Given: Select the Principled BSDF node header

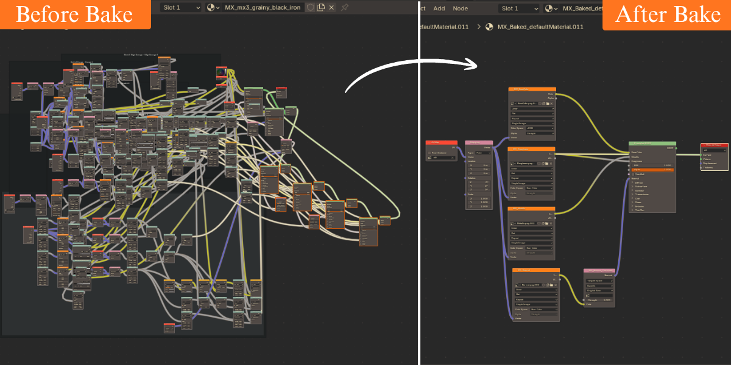Looking at the screenshot, I should tap(652, 144).
